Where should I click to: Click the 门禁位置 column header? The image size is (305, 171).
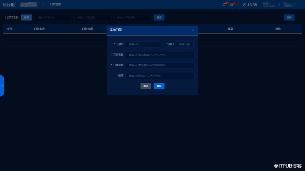[x=87, y=29]
